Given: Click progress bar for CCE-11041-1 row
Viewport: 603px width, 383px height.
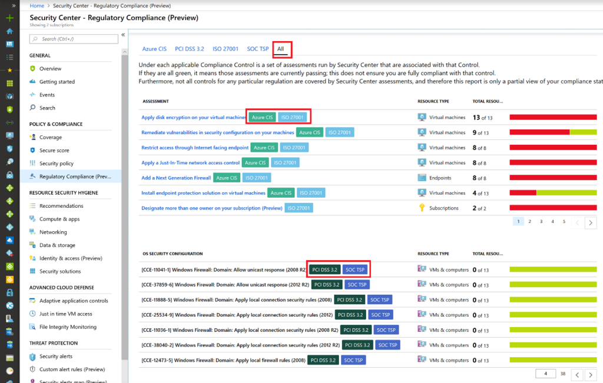Looking at the screenshot, I should coord(553,269).
